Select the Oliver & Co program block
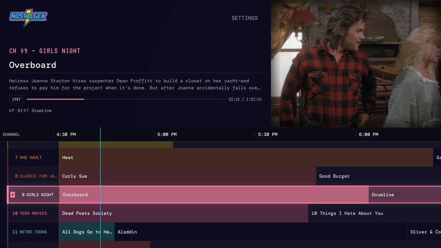441x248 pixels. point(424,232)
